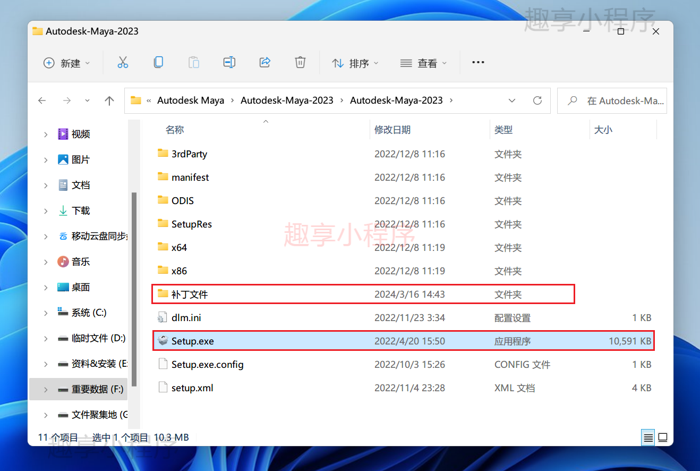Screen dimensions: 700x471
Task: Click the 补丁文件 folder icon
Action: tap(163, 294)
